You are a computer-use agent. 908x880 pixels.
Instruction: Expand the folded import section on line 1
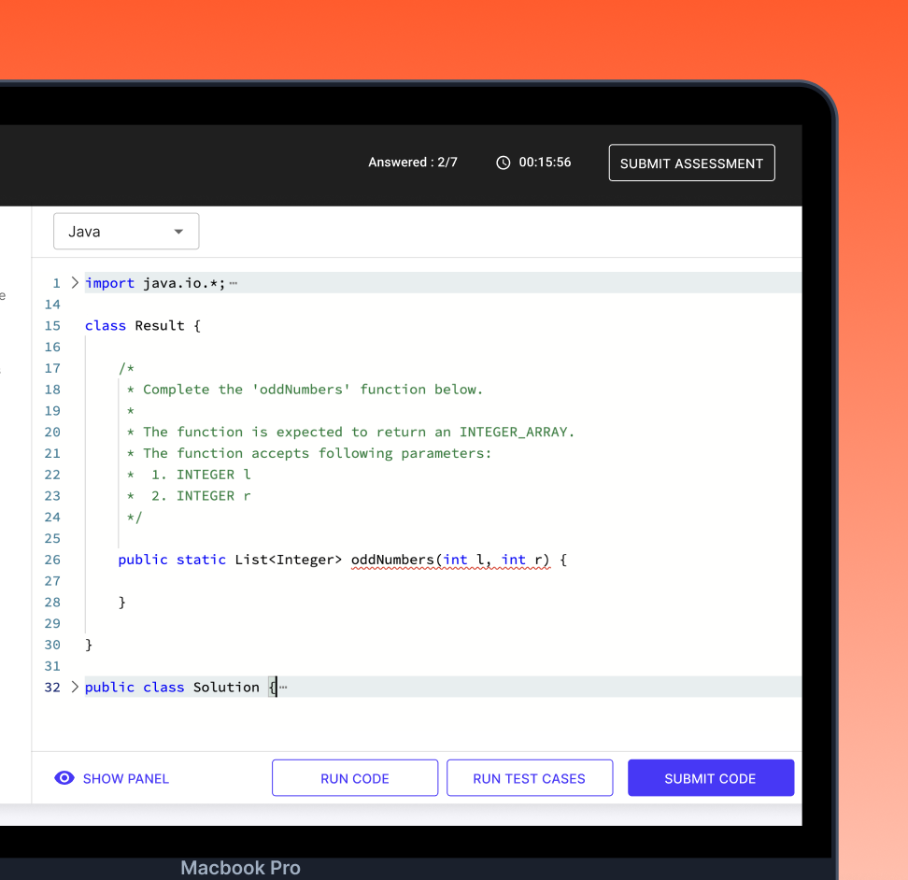pyautogui.click(x=75, y=283)
